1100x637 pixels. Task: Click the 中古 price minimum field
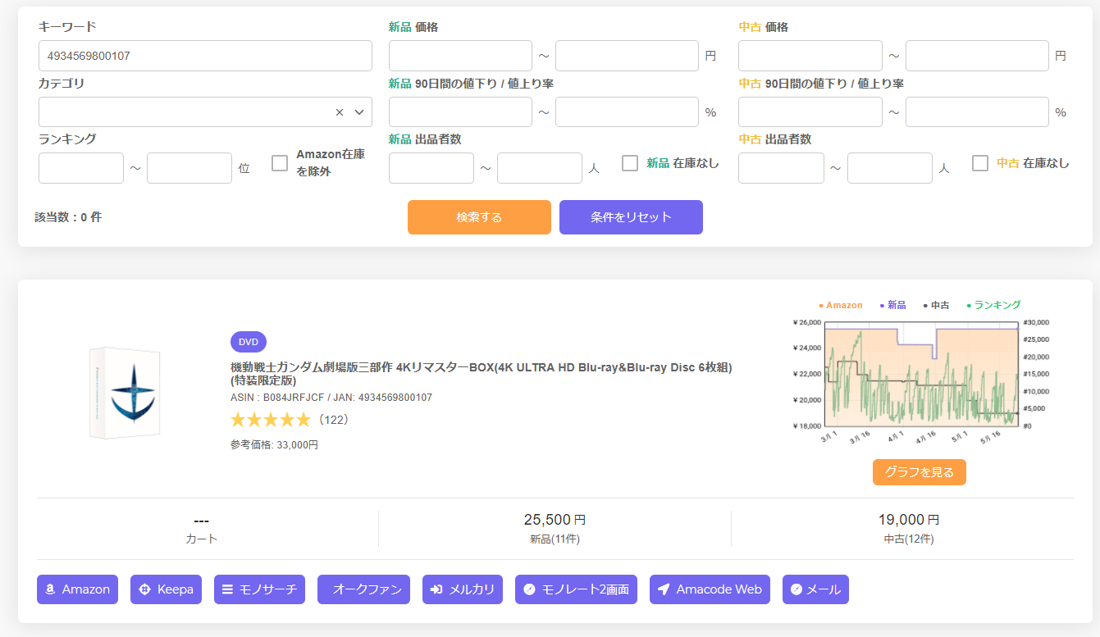pyautogui.click(x=810, y=56)
